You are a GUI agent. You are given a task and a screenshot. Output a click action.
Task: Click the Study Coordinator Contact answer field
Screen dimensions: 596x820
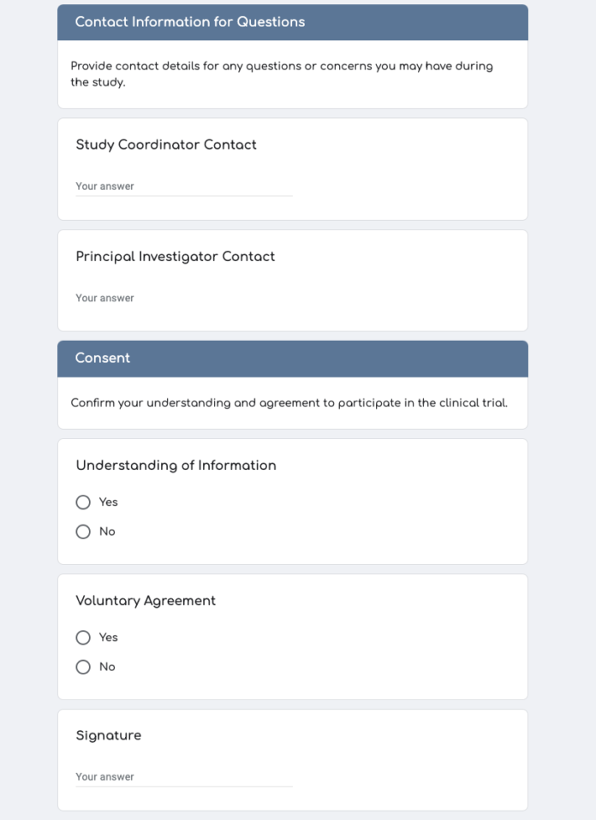point(183,186)
